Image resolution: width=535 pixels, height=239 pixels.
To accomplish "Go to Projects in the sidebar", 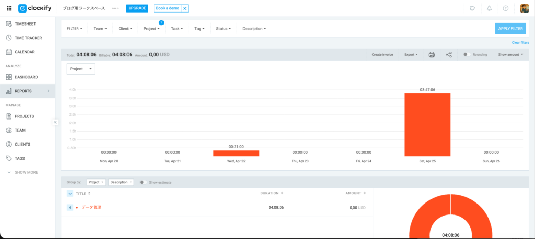I will tap(24, 116).
